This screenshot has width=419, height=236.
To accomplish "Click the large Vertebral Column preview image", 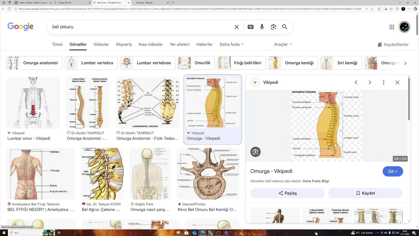I will pos(327,126).
